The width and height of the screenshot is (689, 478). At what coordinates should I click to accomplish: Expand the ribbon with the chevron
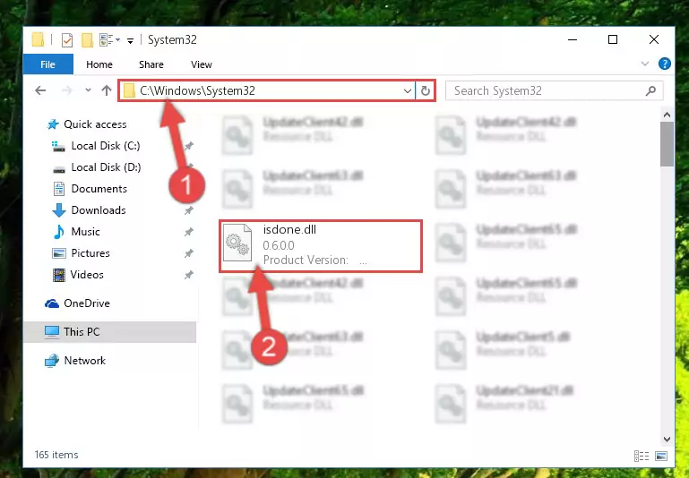point(644,64)
